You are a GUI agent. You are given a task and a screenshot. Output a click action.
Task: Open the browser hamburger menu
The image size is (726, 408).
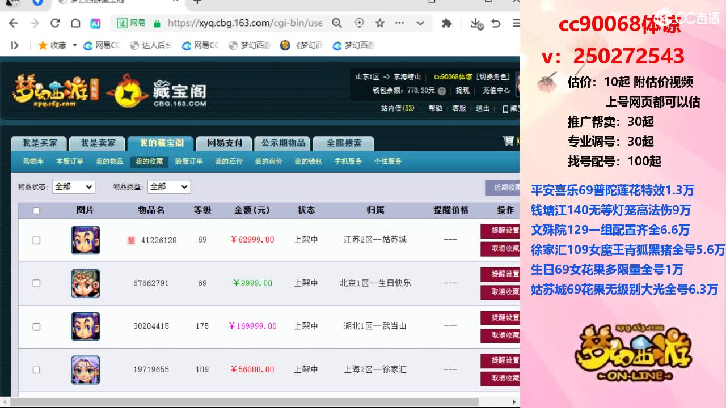tap(516, 23)
